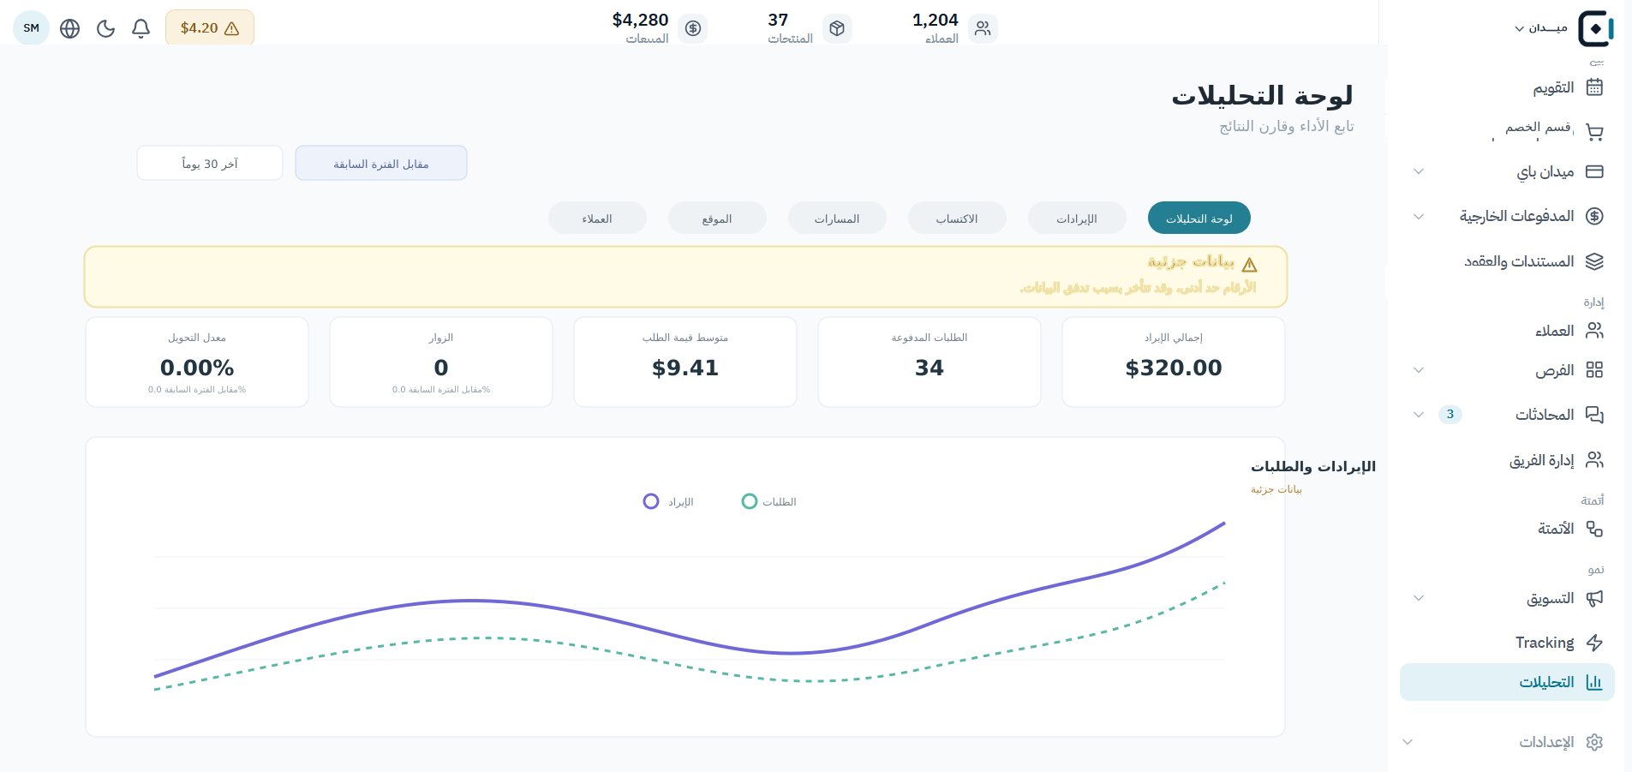Open التحليلات analytics sidebar item
The image size is (1632, 772).
1507,682
